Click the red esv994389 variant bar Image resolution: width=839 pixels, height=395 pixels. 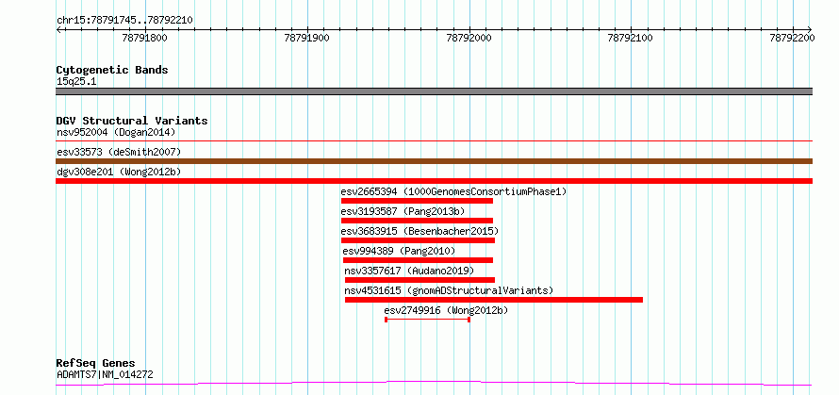418,260
